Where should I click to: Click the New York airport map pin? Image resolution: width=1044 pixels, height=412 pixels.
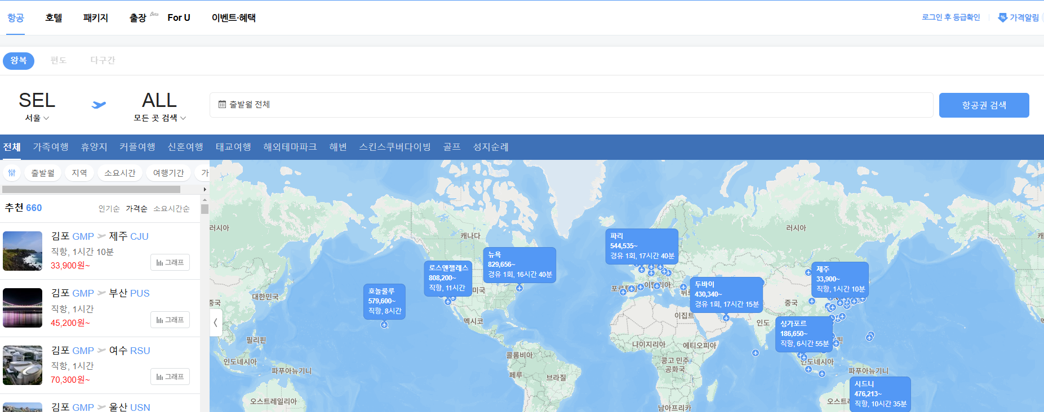coord(519,288)
